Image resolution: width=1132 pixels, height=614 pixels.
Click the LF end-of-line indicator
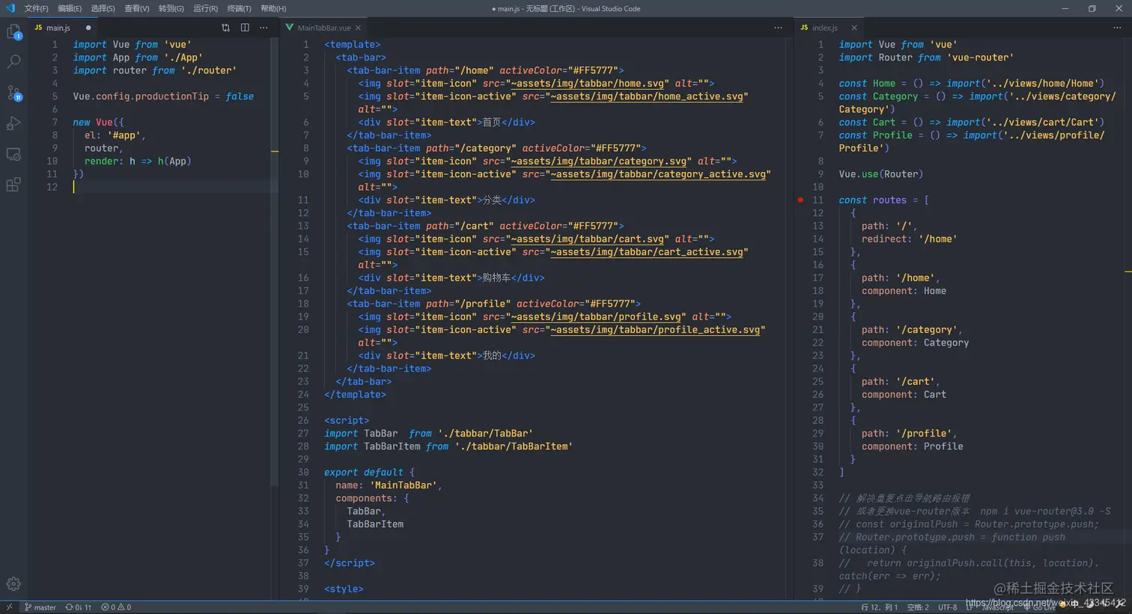969,607
